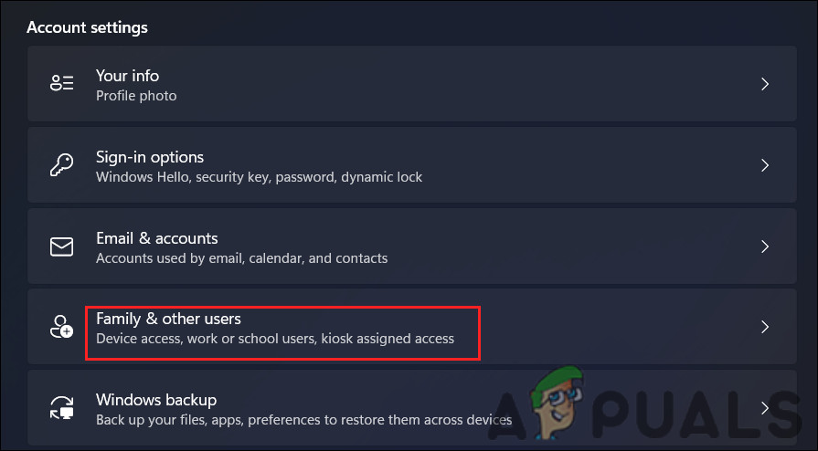Expand Family & other users using its chevron
This screenshot has height=451, width=818.
pyautogui.click(x=765, y=328)
